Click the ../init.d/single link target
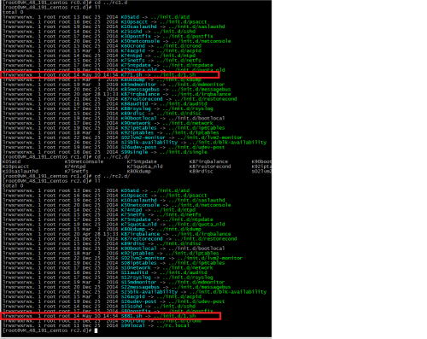The image size is (427, 339). click(x=183, y=152)
